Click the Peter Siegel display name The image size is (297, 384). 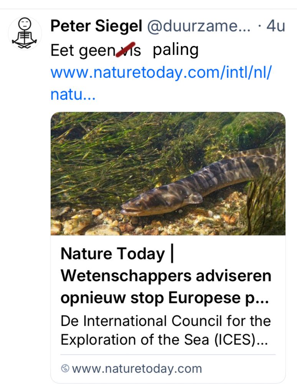pyautogui.click(x=96, y=26)
